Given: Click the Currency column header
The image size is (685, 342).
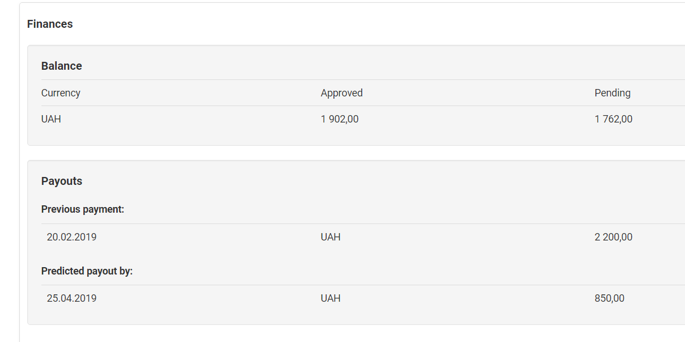Looking at the screenshot, I should point(61,93).
